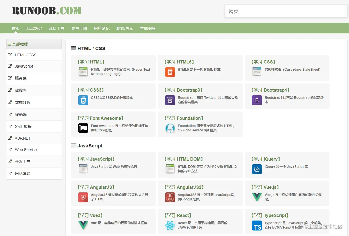Open the 【学习 CSS】 link
The height and width of the screenshot is (236, 349).
(264, 62)
